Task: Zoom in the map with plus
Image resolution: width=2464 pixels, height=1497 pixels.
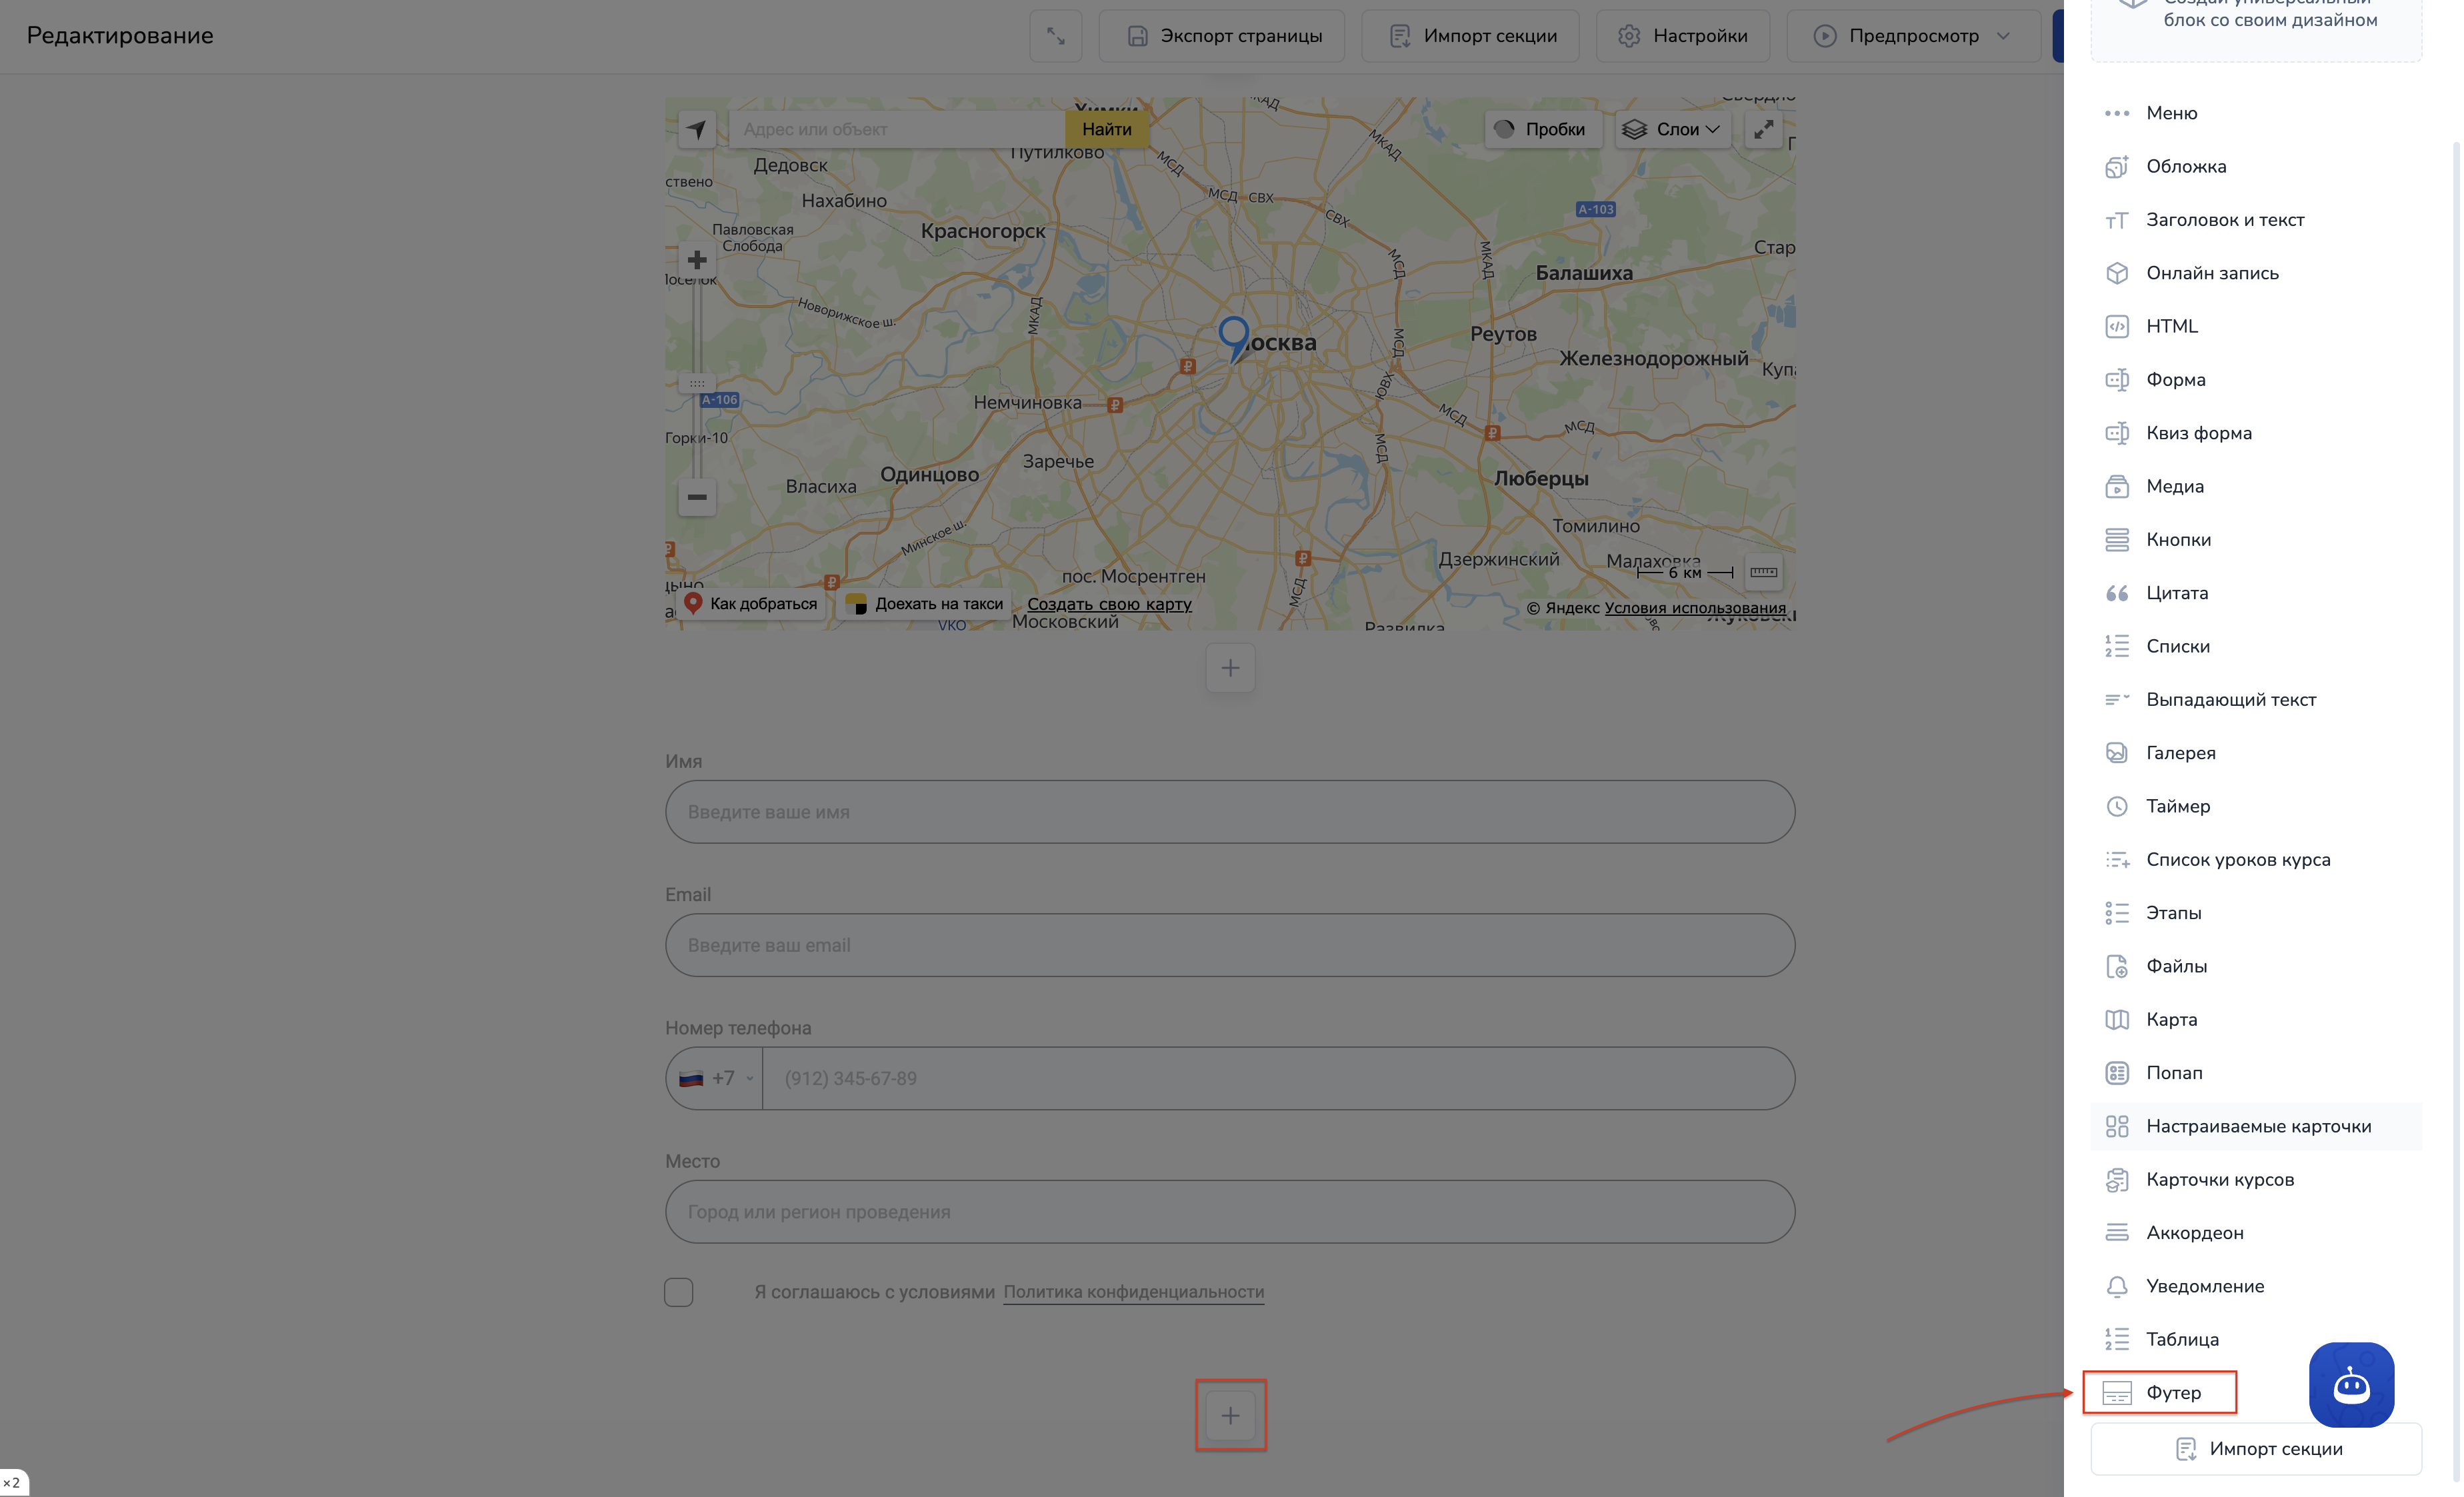Action: 697,260
